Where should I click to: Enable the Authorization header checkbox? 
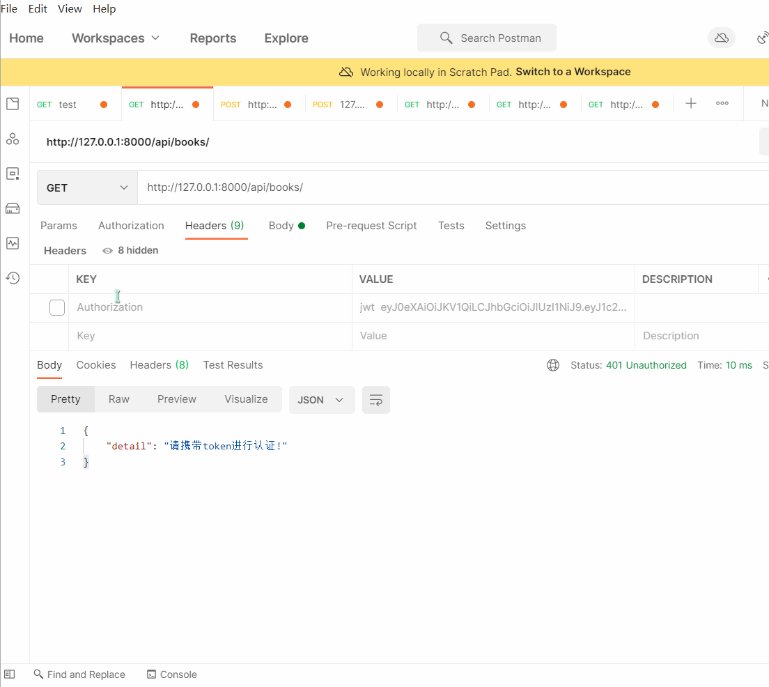[57, 307]
